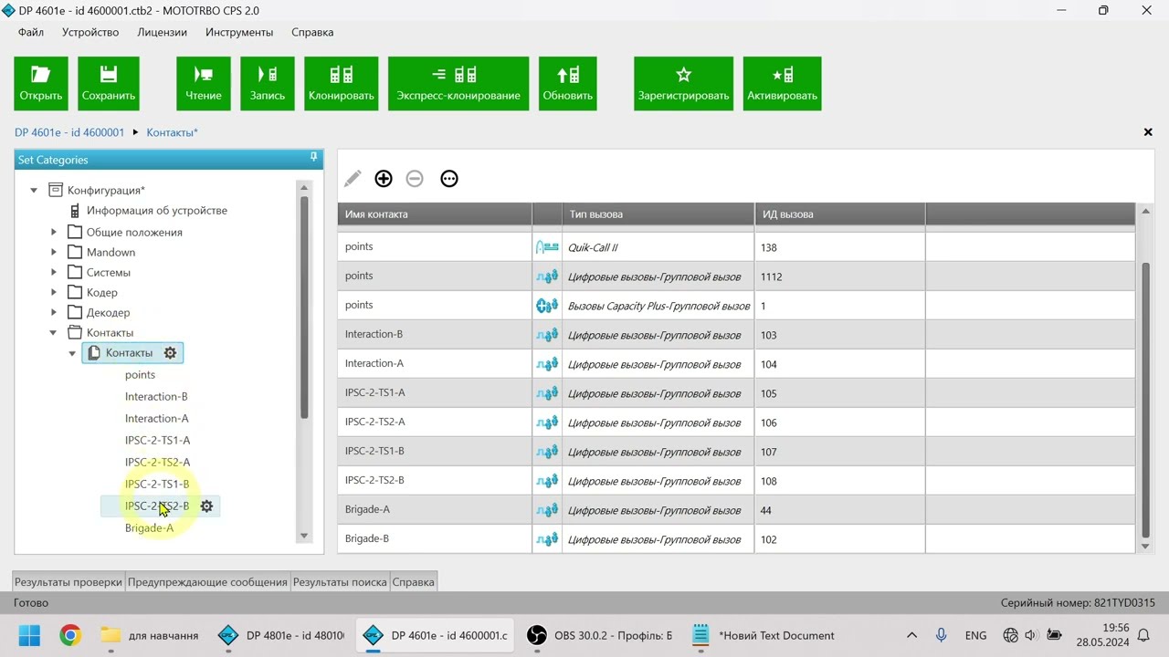
Task: Click the Зарегистрировать star button
Action: [x=684, y=83]
